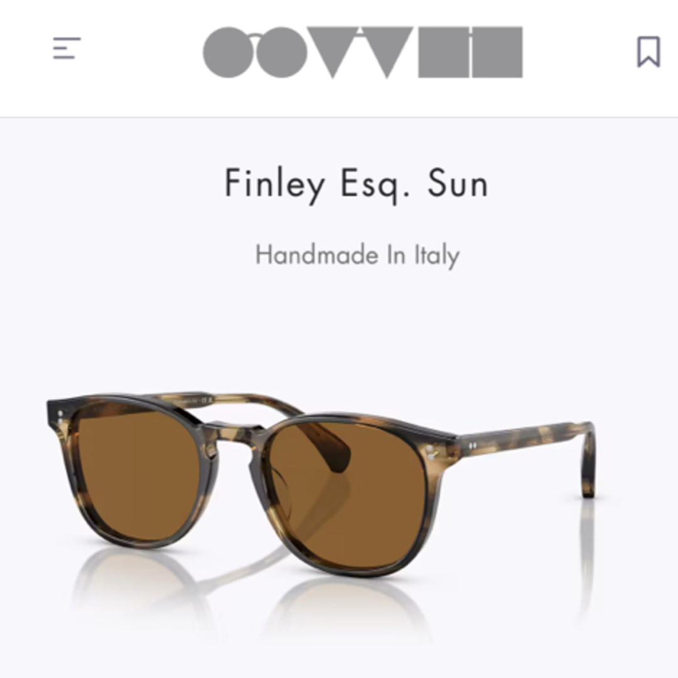Click the Handmade In Italy subtitle
678x678 pixels.
pos(358,256)
